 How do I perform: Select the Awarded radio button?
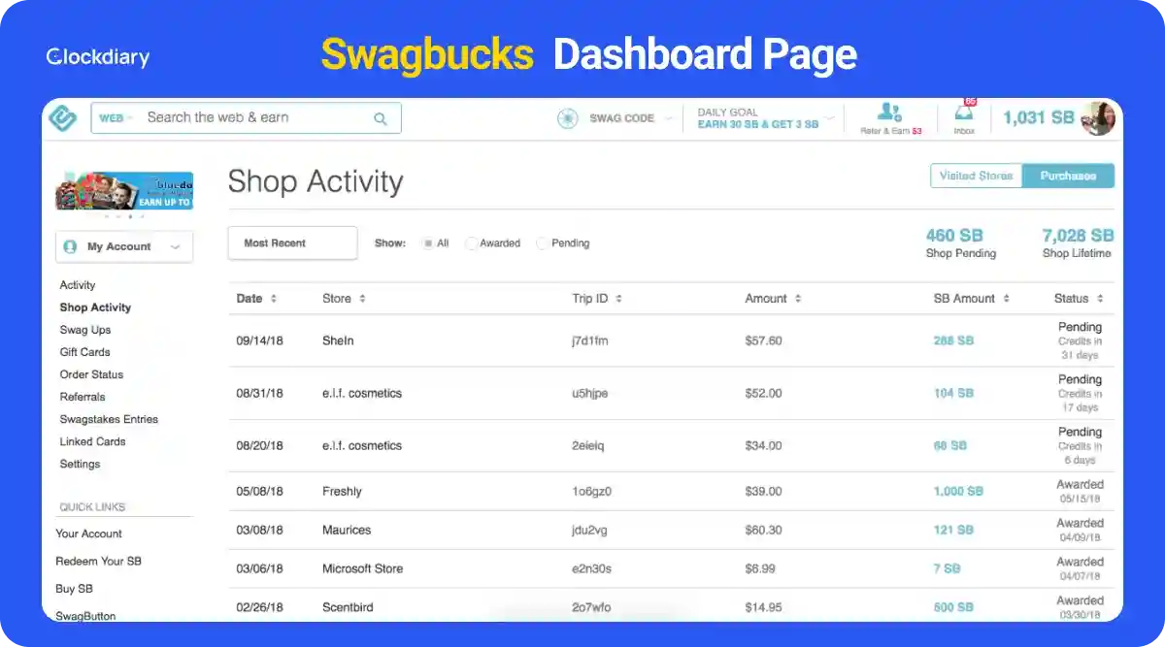coord(471,243)
